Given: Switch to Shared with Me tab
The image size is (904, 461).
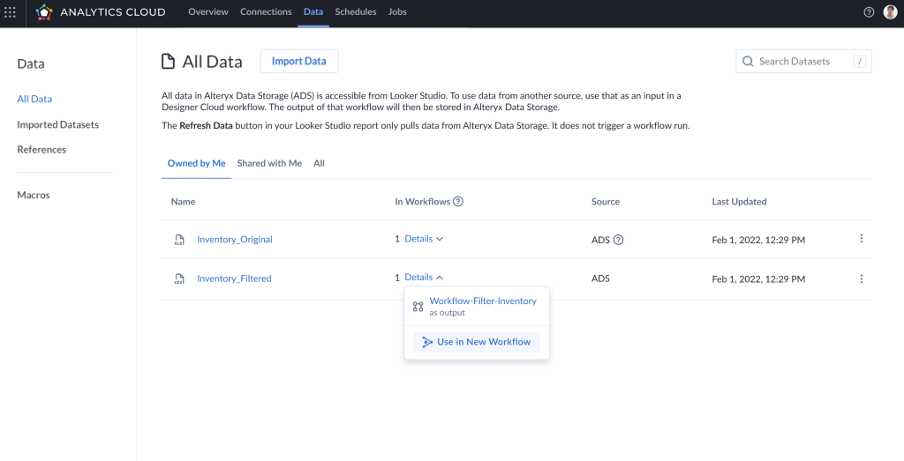Looking at the screenshot, I should coord(269,163).
